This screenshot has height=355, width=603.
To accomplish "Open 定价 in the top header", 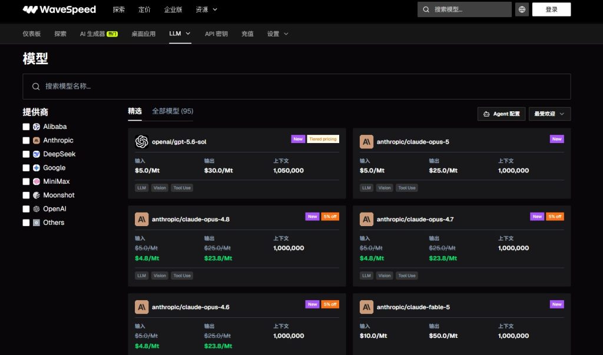I will (x=144, y=9).
